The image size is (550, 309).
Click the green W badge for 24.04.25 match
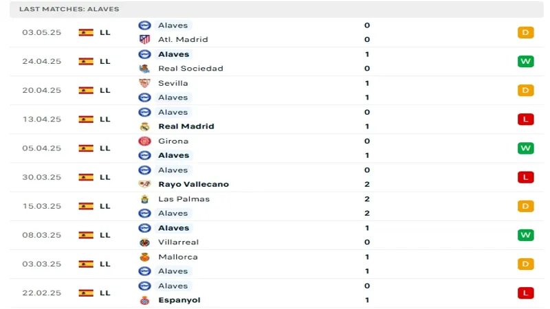526,61
